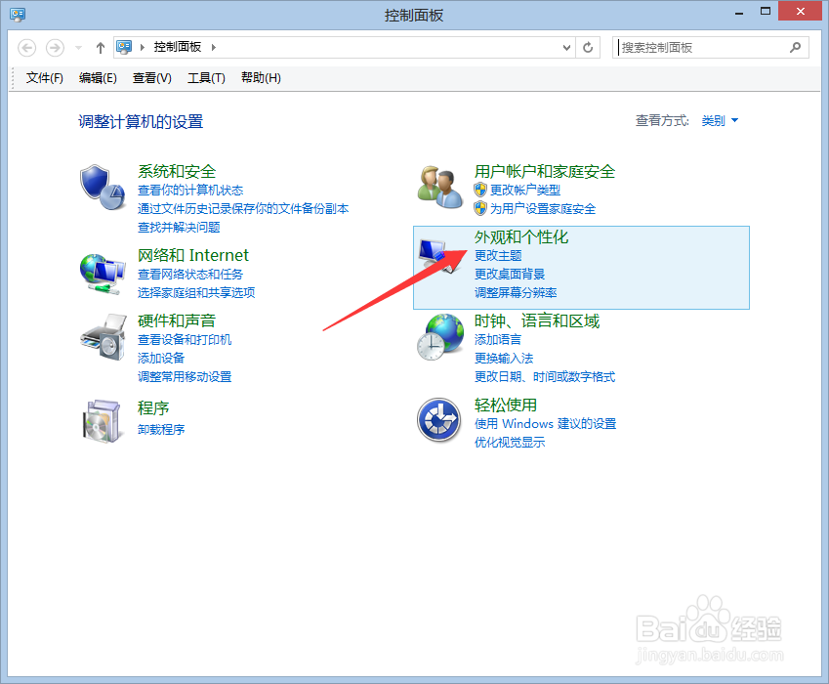
Task: Click 优化视觉显示 link
Action: coord(510,443)
